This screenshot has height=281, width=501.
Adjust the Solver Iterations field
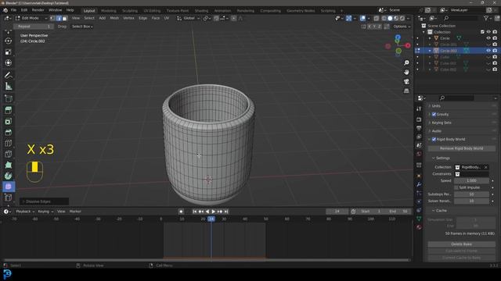click(471, 201)
